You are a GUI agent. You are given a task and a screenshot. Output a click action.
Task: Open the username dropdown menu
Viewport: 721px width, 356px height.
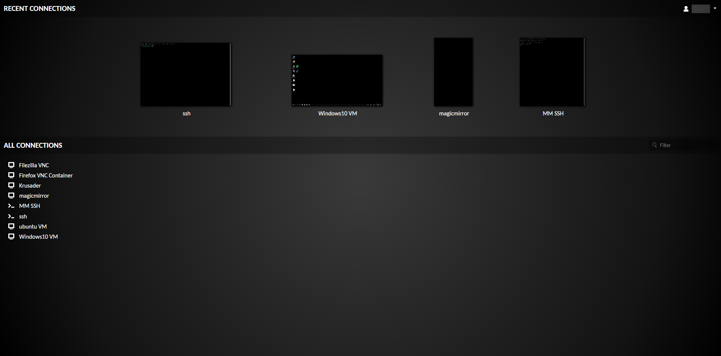click(x=701, y=9)
